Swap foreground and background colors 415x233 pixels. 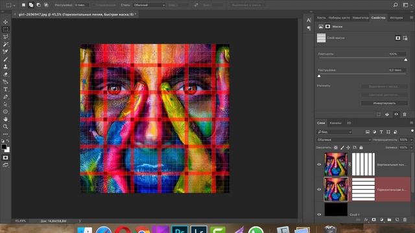(8, 141)
